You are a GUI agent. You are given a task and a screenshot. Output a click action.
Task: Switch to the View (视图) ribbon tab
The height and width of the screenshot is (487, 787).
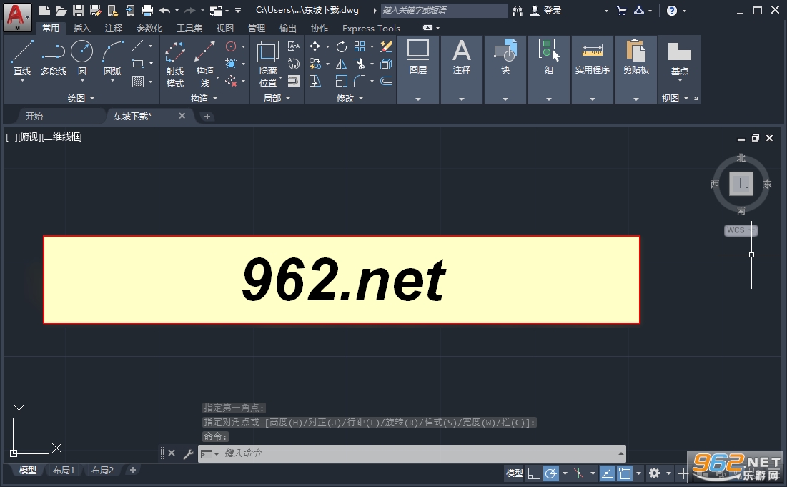coord(225,28)
